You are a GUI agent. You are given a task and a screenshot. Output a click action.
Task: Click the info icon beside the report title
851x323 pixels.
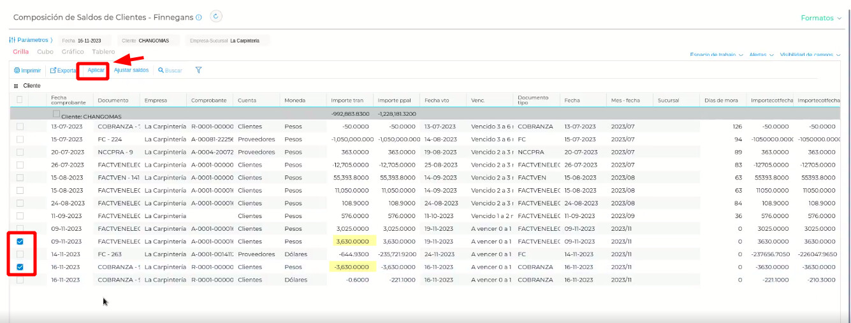[x=199, y=18]
